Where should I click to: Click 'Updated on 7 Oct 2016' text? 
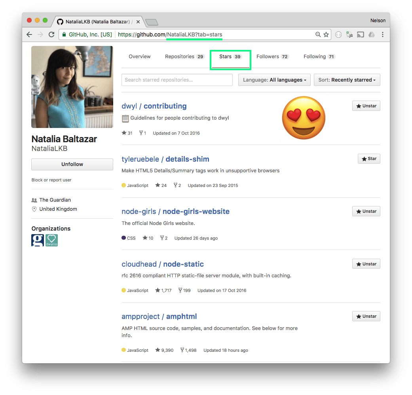[x=176, y=133]
